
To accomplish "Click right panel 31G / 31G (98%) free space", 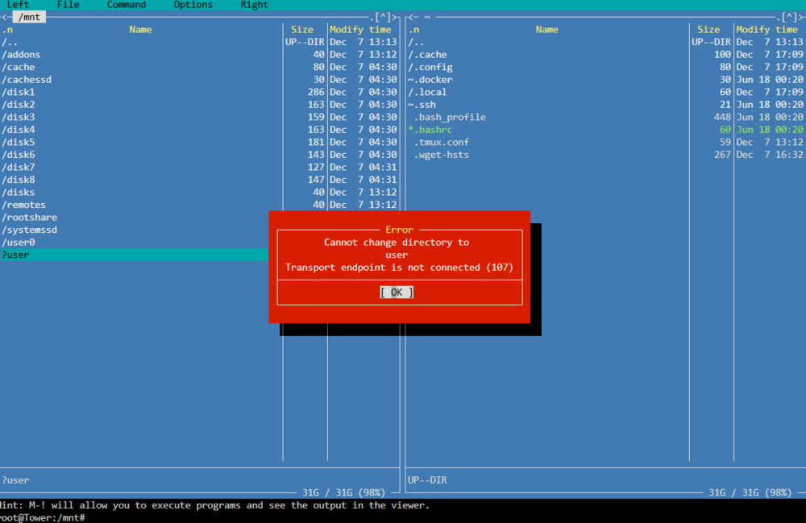I will pyautogui.click(x=750, y=492).
